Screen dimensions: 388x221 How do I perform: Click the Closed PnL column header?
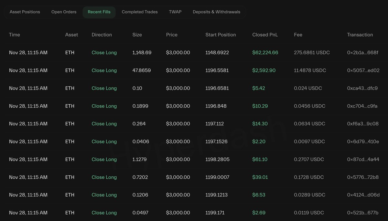point(265,35)
